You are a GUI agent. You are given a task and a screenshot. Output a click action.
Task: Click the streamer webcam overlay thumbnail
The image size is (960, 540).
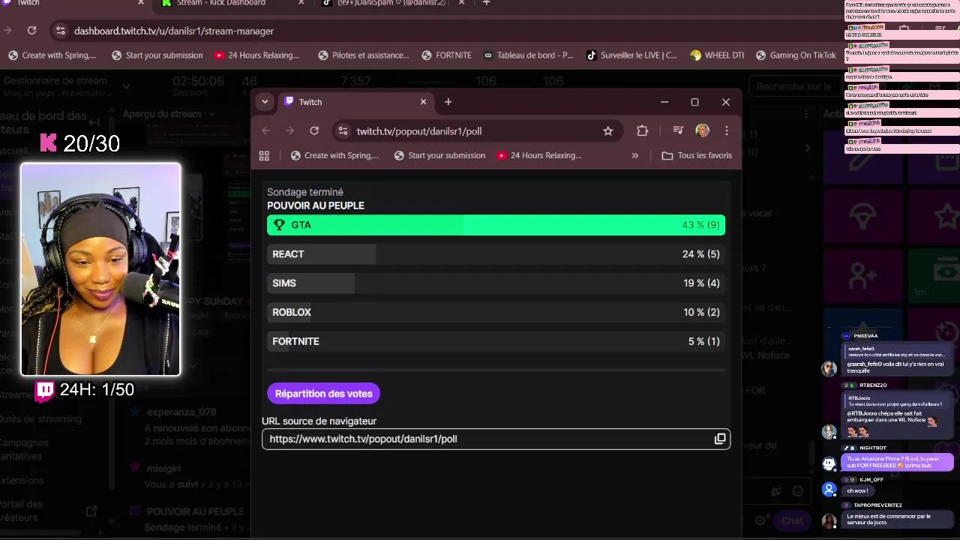[x=100, y=269]
